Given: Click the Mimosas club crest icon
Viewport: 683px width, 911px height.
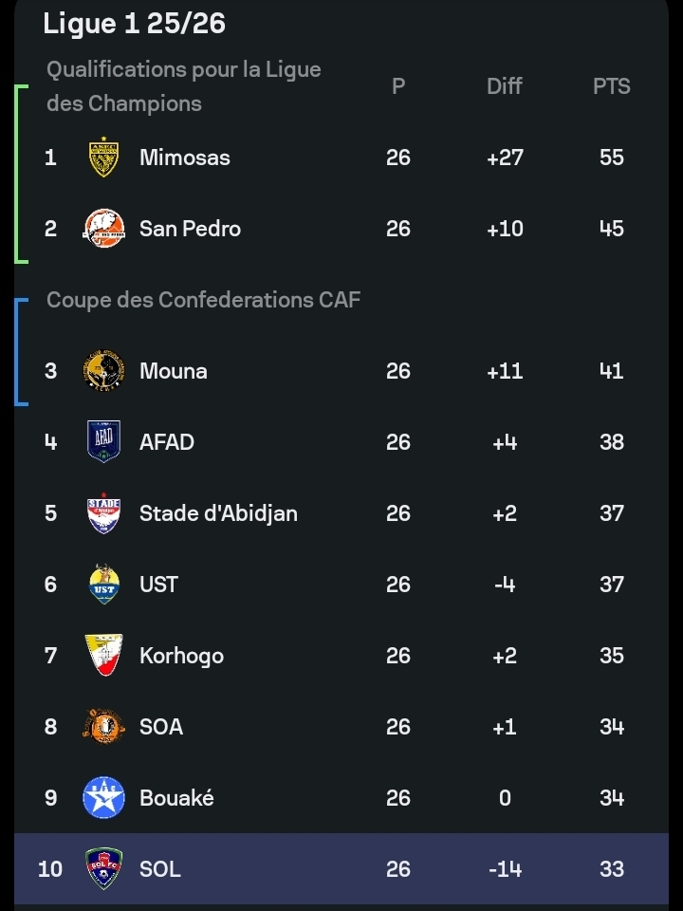Looking at the screenshot, I should click(x=103, y=158).
